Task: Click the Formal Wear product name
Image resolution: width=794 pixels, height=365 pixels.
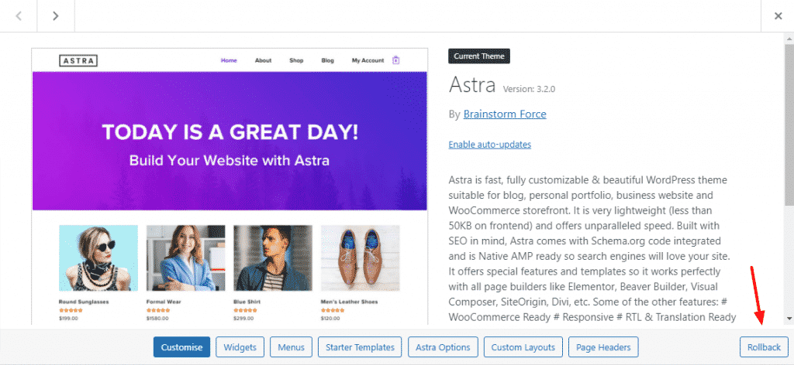Action: (x=164, y=302)
